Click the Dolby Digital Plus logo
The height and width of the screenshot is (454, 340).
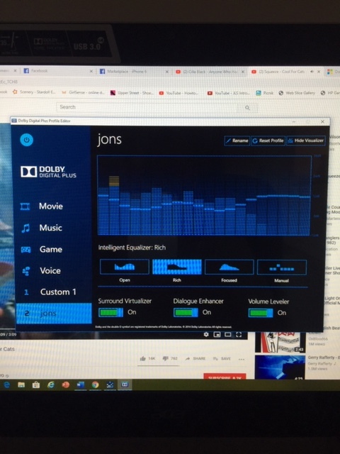48,172
